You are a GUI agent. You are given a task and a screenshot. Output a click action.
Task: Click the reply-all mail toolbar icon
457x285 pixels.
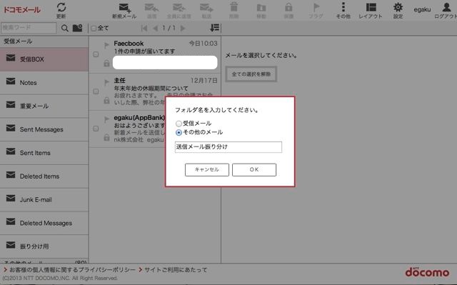(179, 8)
